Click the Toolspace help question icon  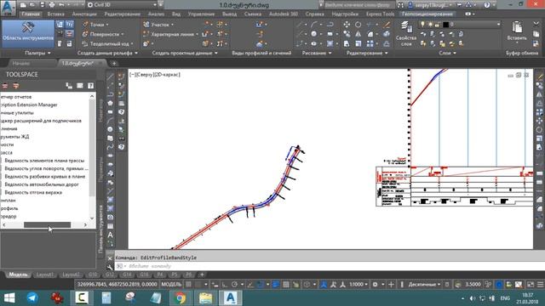tap(90, 86)
